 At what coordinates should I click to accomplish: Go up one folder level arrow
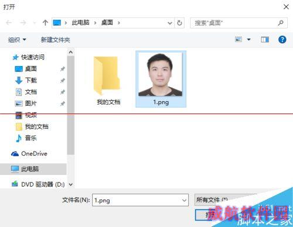pos(45,23)
